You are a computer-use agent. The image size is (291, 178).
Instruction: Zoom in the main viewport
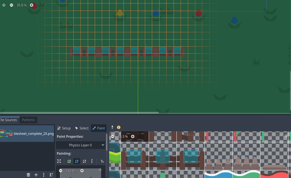coord(32,5)
